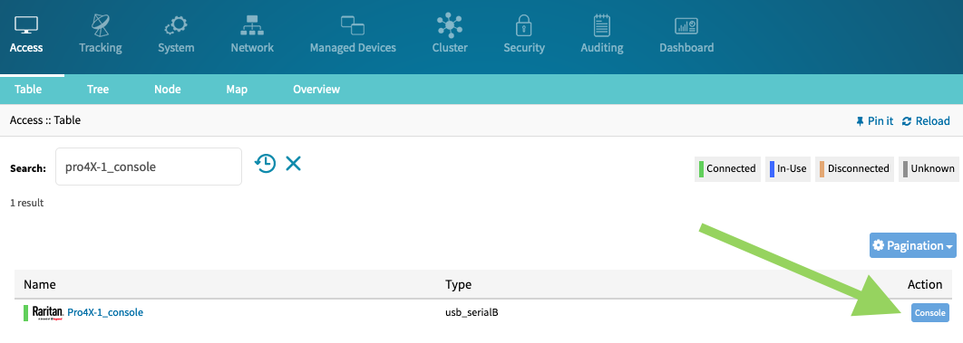The height and width of the screenshot is (343, 963).
Task: Click the Raritan logo on device row
Action: point(48,313)
